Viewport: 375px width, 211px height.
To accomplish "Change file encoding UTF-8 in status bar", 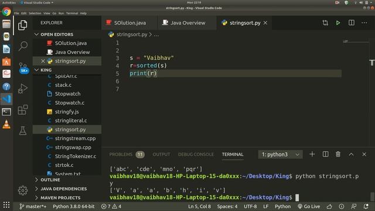I will [250, 206].
